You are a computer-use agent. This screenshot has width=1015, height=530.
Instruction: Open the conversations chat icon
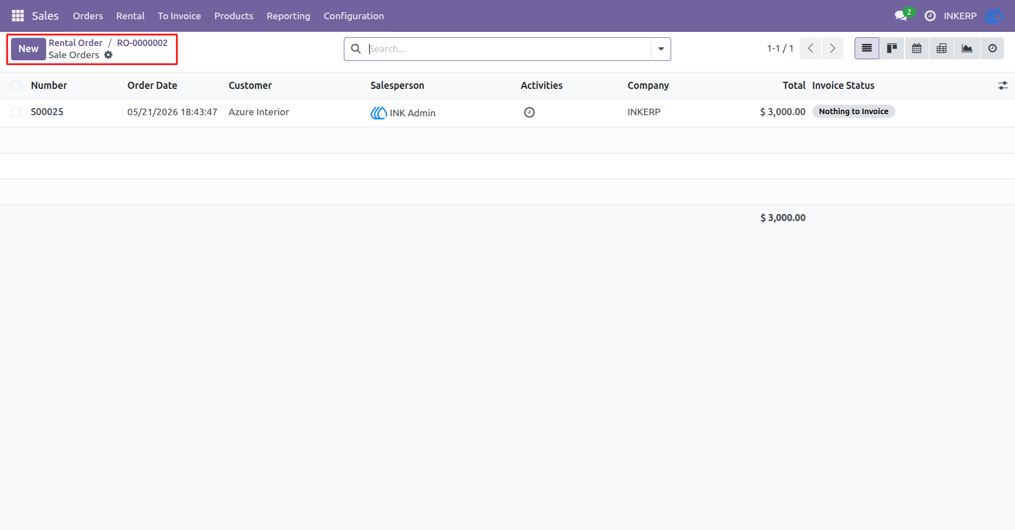[x=901, y=16]
